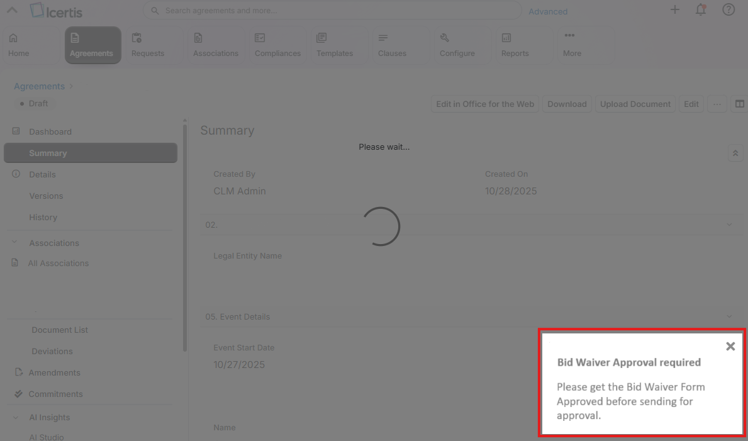The height and width of the screenshot is (441, 748).
Task: Click the Upload Document button
Action: pyautogui.click(x=635, y=104)
